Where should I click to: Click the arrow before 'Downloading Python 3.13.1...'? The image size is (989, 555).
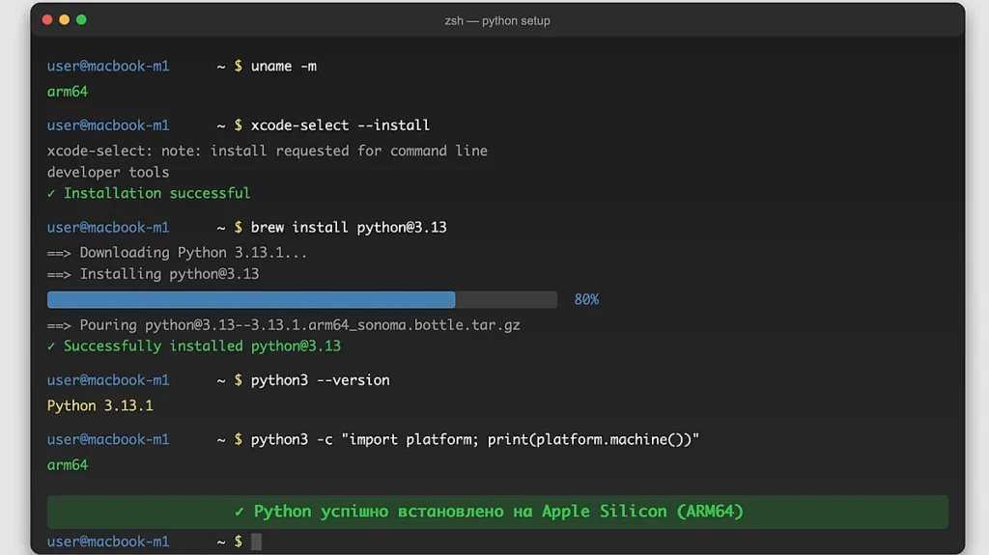tap(59, 253)
